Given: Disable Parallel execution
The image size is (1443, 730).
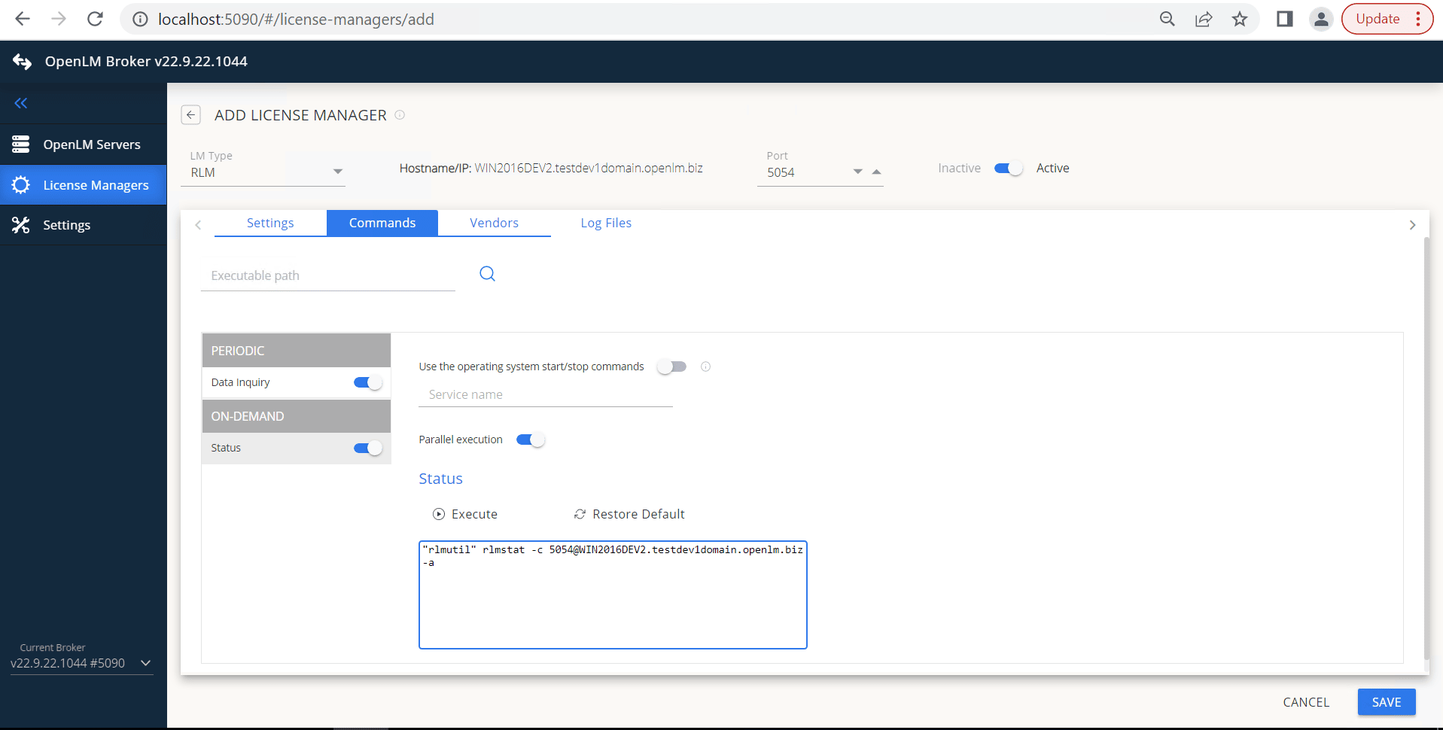Looking at the screenshot, I should tap(531, 440).
